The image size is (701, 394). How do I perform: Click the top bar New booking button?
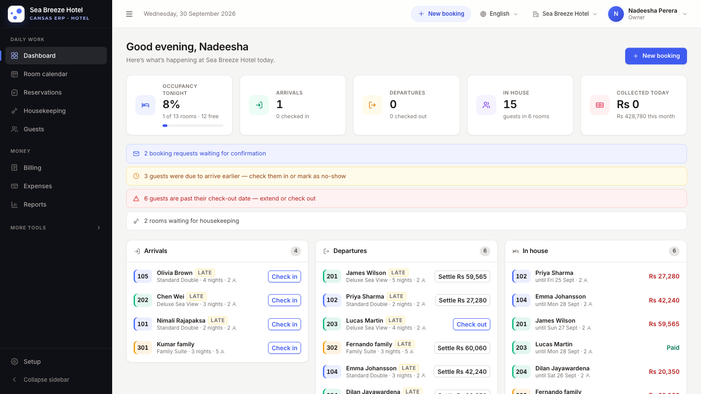[441, 14]
